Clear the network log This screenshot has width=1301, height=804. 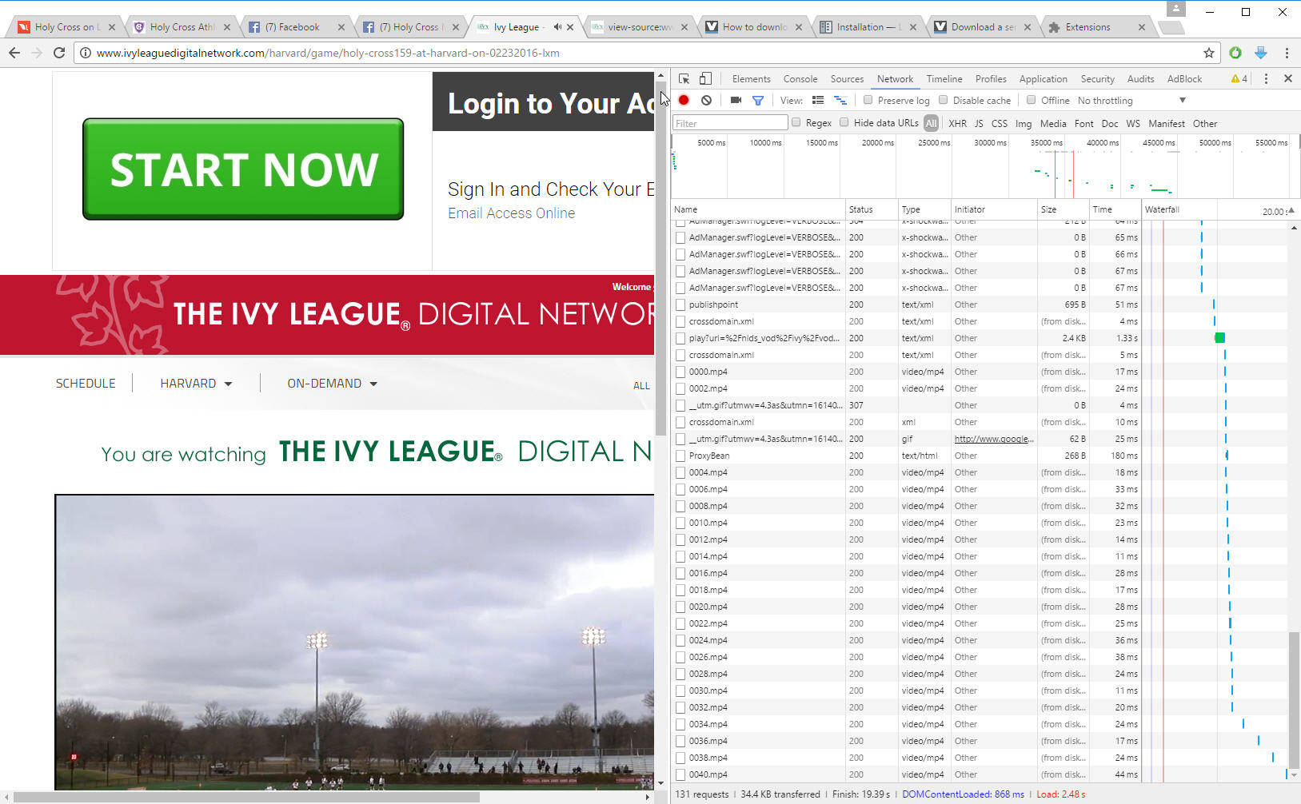click(706, 100)
